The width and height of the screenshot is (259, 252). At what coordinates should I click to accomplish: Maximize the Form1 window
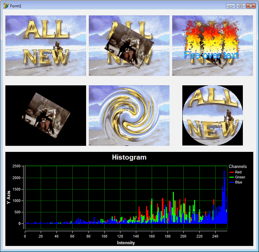tap(240, 6)
